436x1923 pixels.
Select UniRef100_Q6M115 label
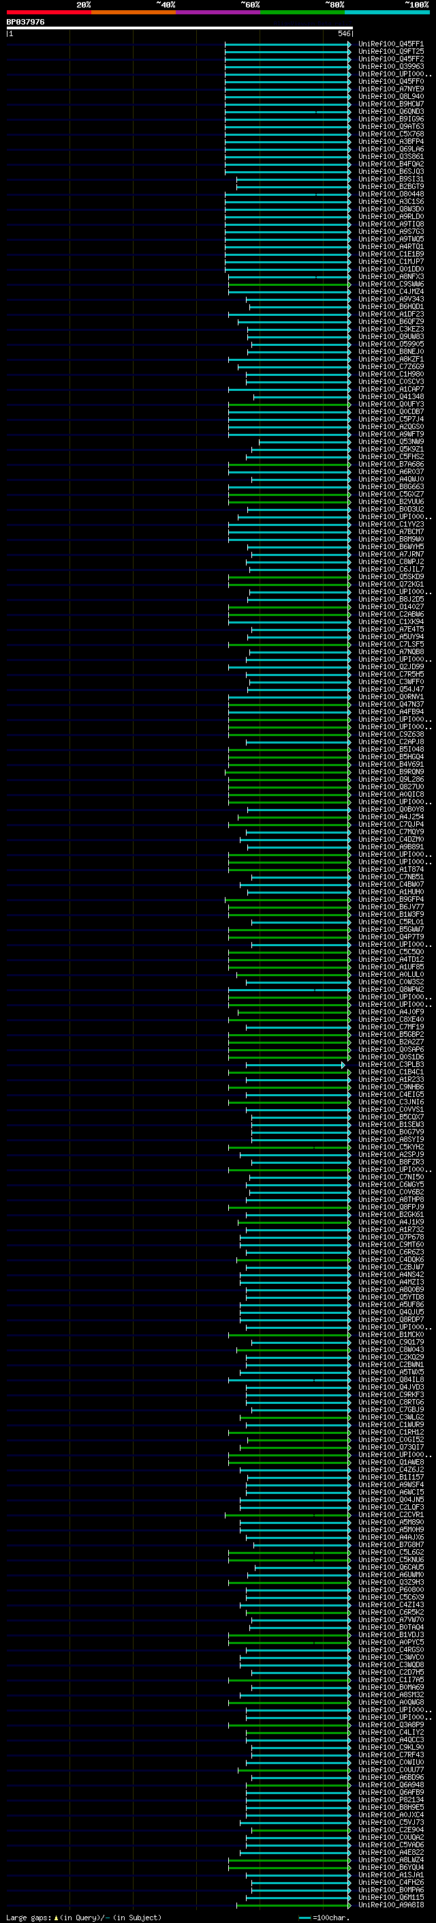point(390,1897)
